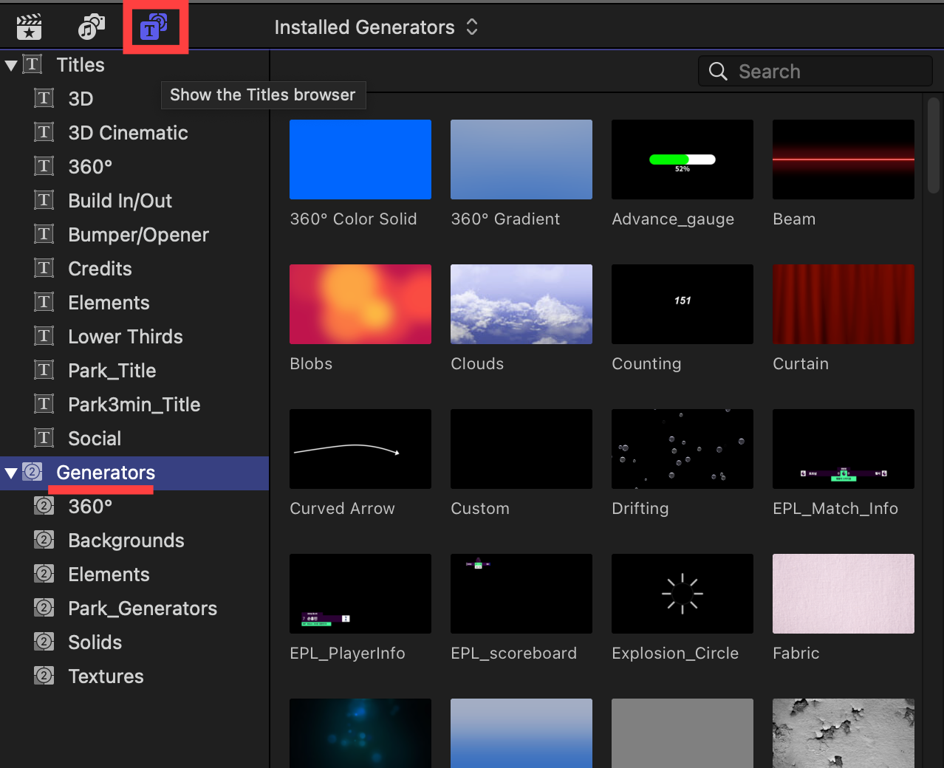Screen dimensions: 944x768
Task: Select the Titles category
Action: [x=134, y=65]
